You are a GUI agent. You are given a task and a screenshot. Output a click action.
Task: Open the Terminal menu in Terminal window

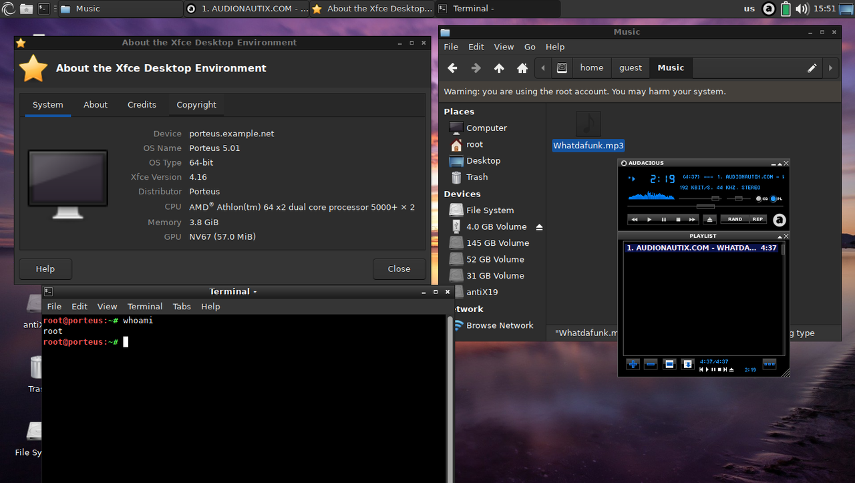[145, 307]
